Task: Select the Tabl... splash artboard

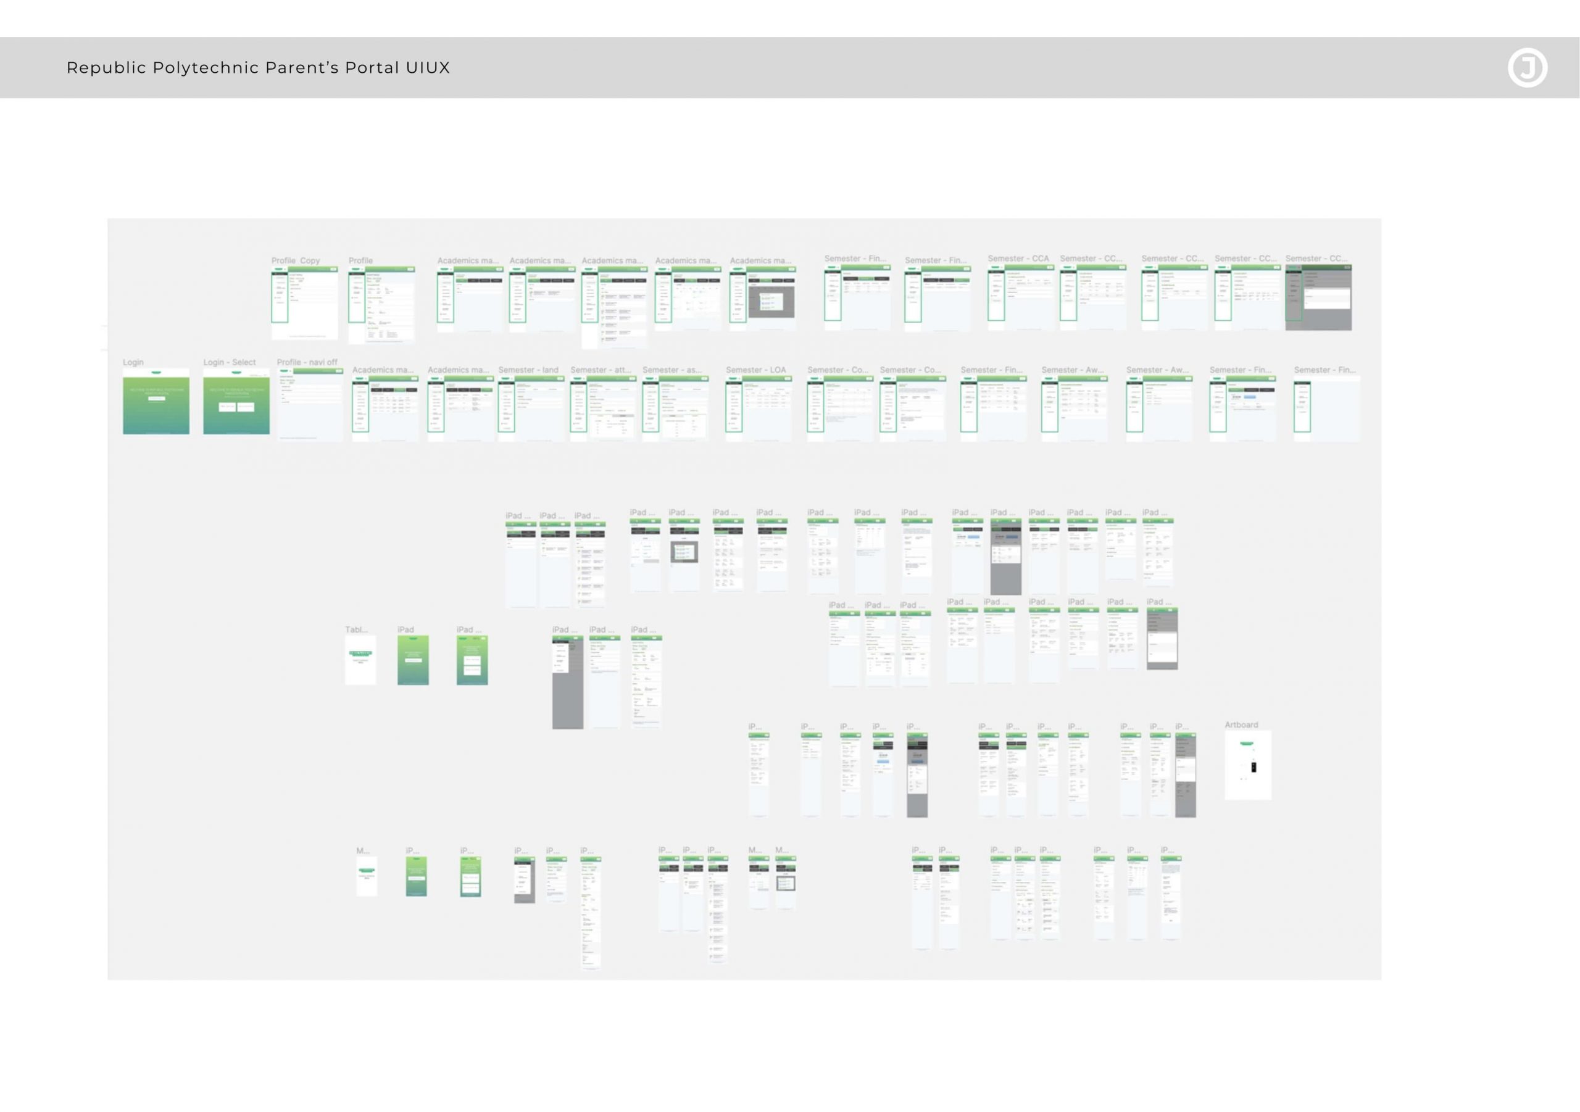Action: [360, 660]
